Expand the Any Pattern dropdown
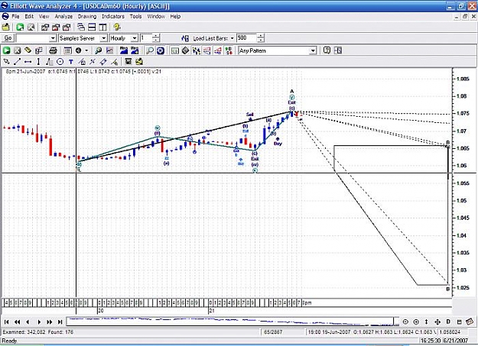This screenshot has width=478, height=346. pyautogui.click(x=313, y=50)
